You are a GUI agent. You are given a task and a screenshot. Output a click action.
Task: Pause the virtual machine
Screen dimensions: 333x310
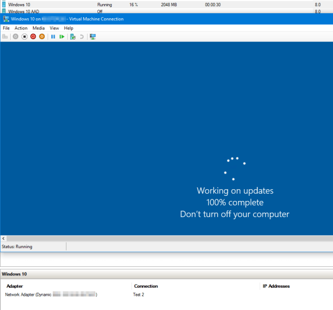53,37
